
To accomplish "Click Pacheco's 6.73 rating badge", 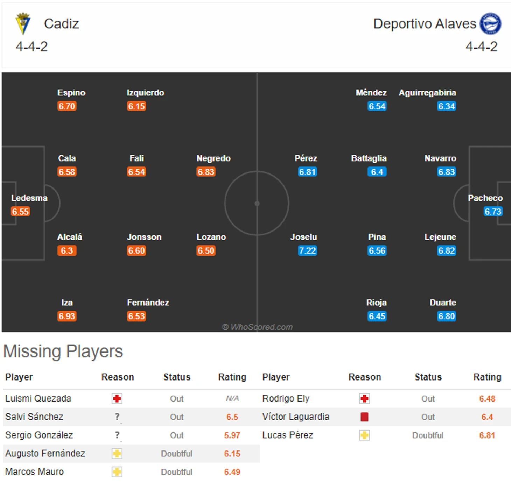I will point(493,212).
